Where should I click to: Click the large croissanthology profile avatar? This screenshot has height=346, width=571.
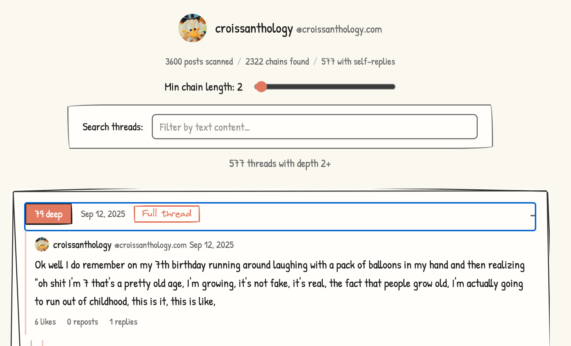point(193,28)
